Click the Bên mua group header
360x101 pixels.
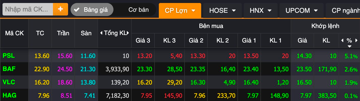211,26
